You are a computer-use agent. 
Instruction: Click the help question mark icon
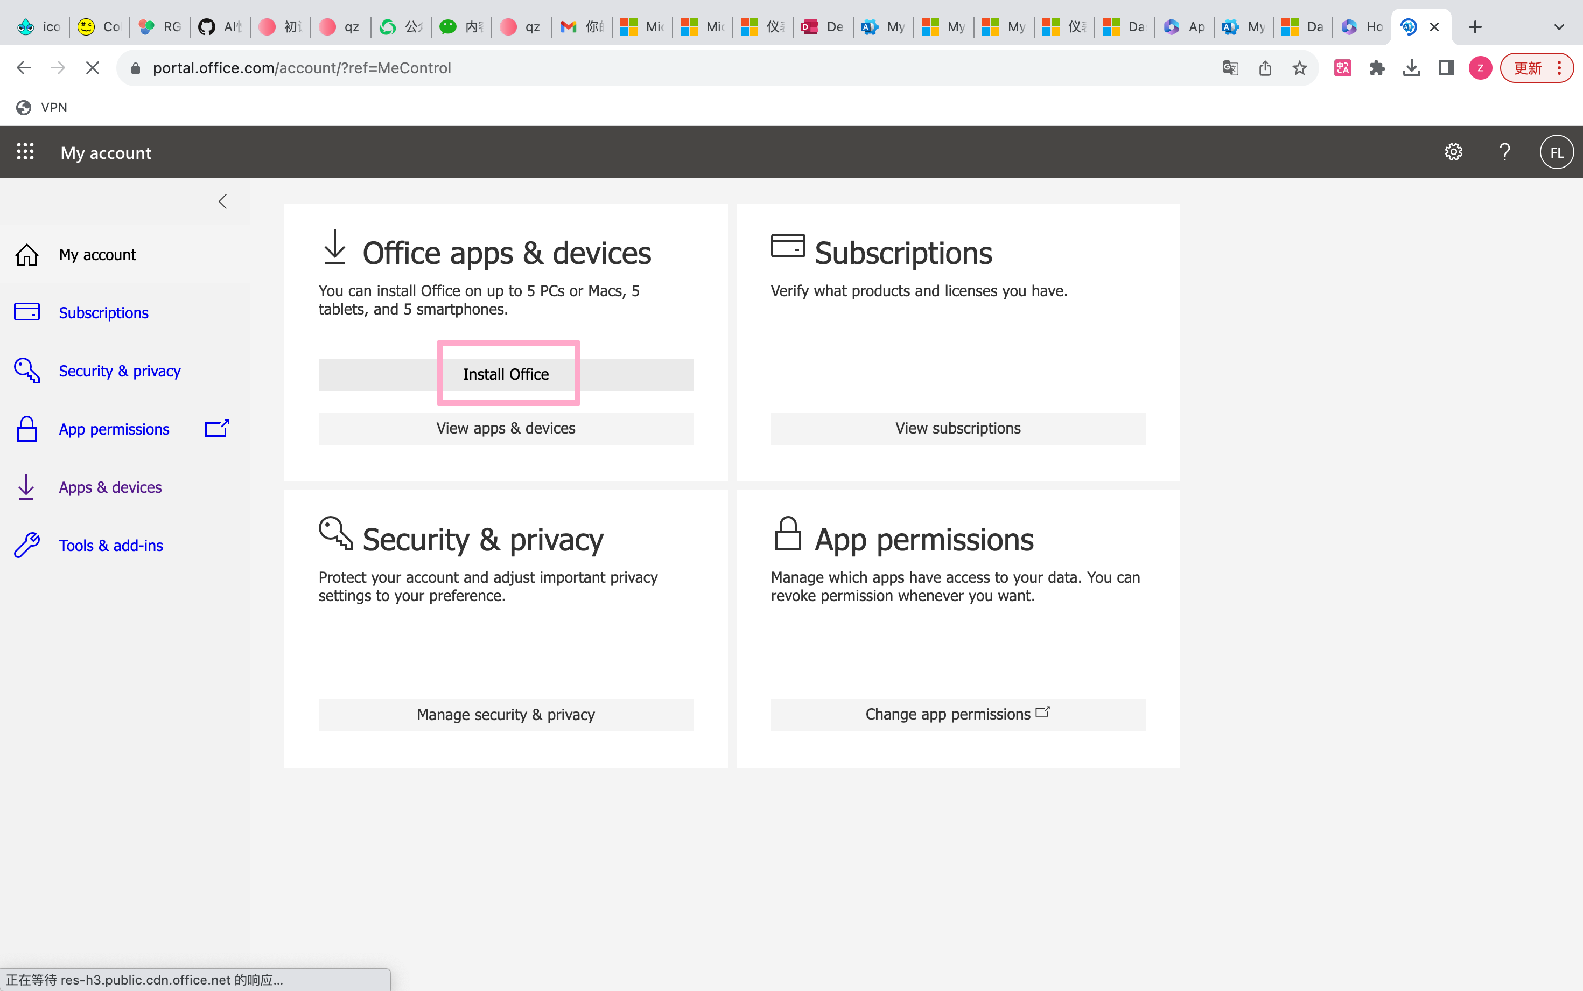pyautogui.click(x=1504, y=152)
